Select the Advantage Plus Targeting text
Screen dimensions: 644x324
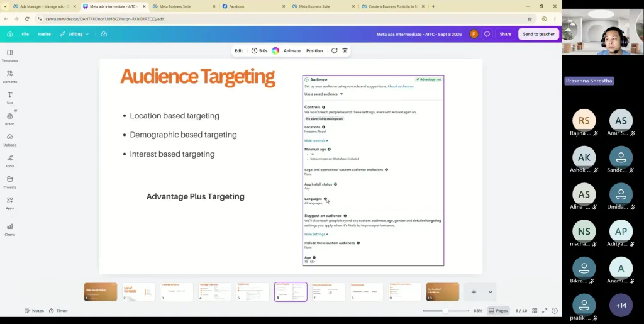(x=196, y=196)
